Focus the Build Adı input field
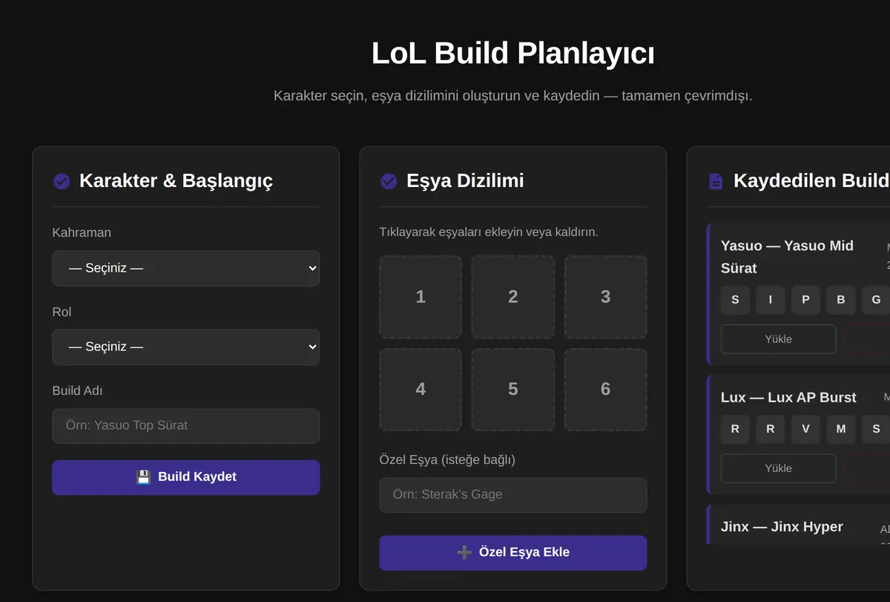 click(186, 426)
